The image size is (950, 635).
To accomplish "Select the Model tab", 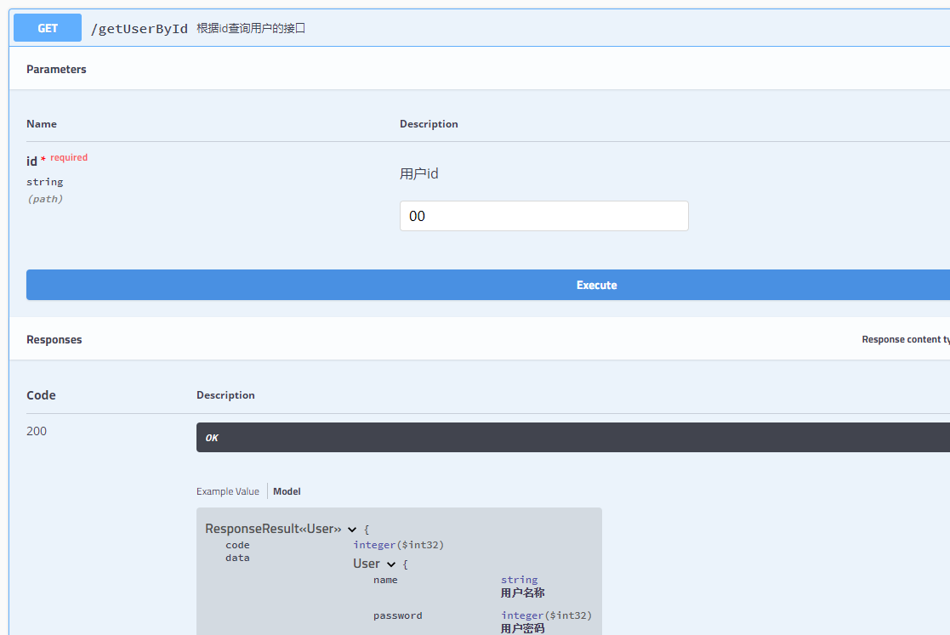I will click(287, 491).
